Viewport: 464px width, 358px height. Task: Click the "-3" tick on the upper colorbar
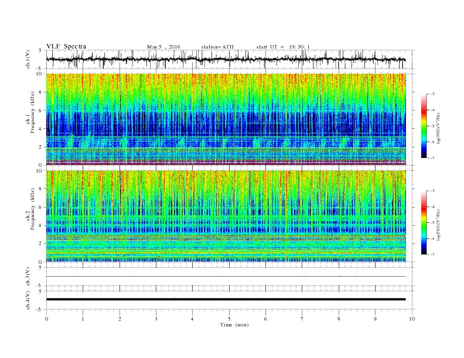click(432, 94)
